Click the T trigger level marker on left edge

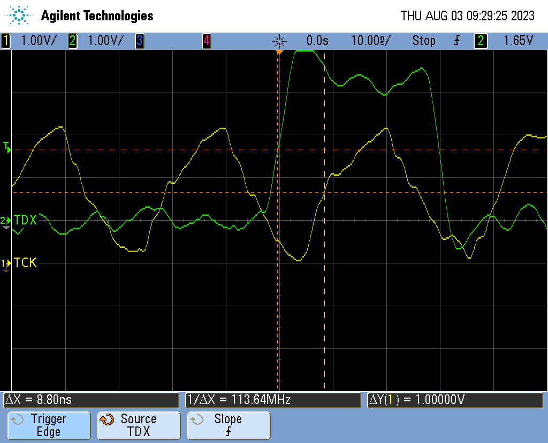[x=7, y=146]
